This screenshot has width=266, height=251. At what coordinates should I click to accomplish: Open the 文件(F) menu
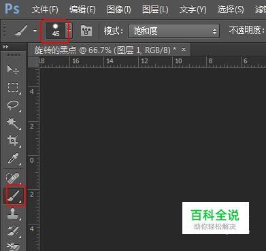coord(45,10)
